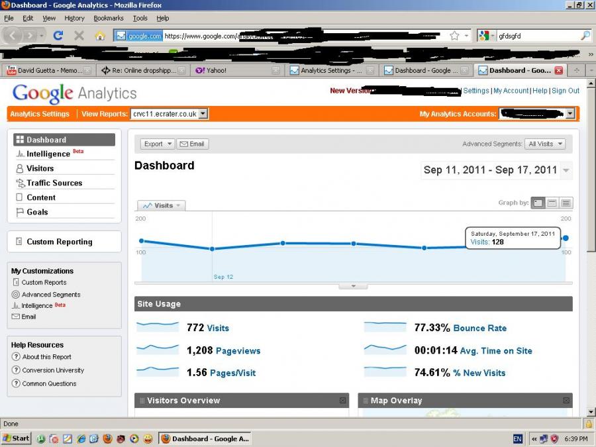Open the Tools menu
The image size is (596, 447).
140,19
